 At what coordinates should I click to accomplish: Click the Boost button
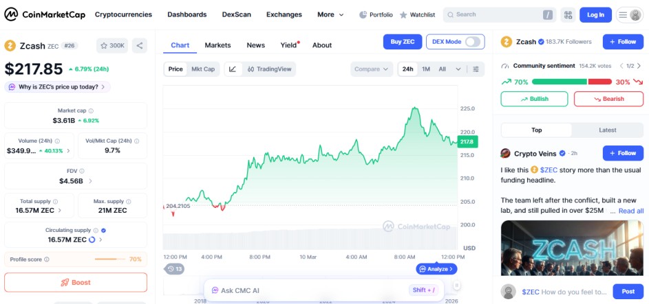(76, 283)
